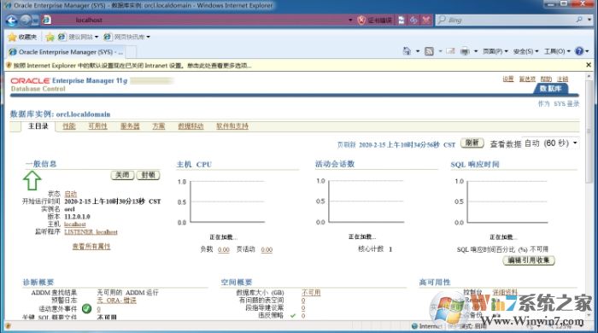Open the certificate error shield indicator

click(x=361, y=20)
